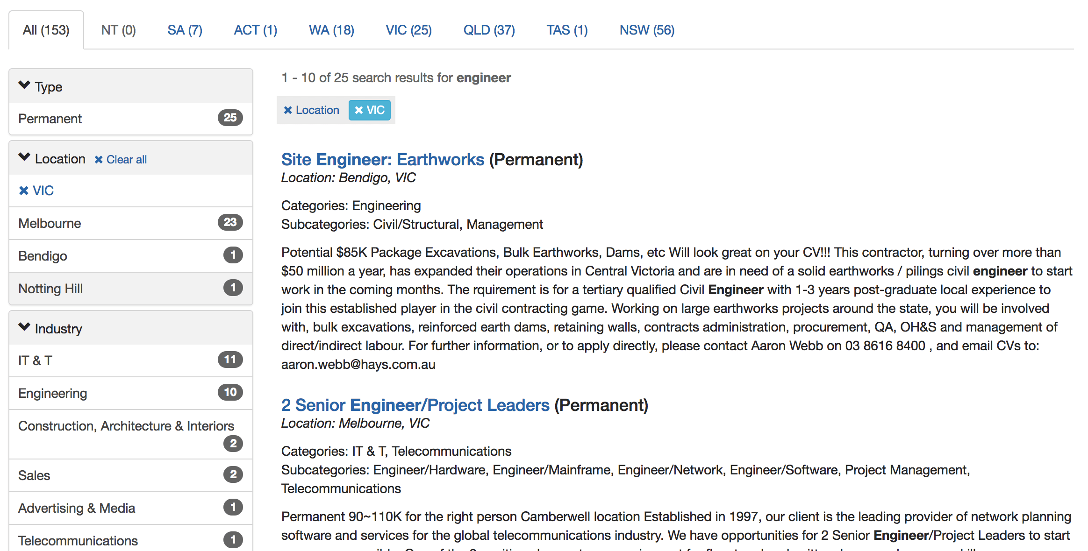Viewport: 1088px width, 551px height.
Task: Click the Sales industry count badge
Action: click(x=233, y=474)
